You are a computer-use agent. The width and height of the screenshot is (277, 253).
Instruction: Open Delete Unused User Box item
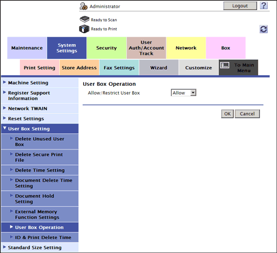[x=40, y=142]
